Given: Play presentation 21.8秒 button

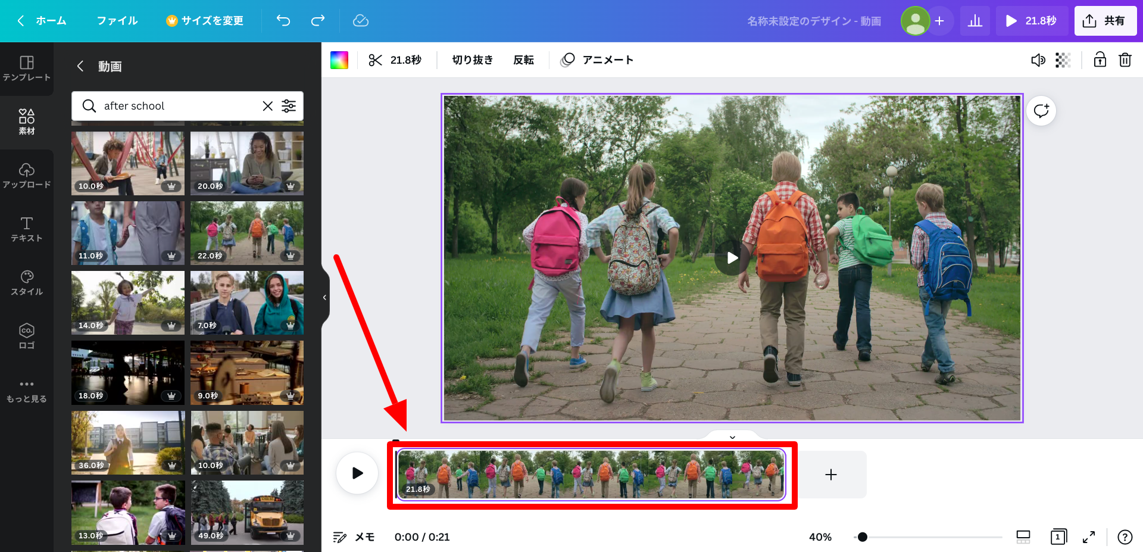Looking at the screenshot, I should click(x=1031, y=21).
